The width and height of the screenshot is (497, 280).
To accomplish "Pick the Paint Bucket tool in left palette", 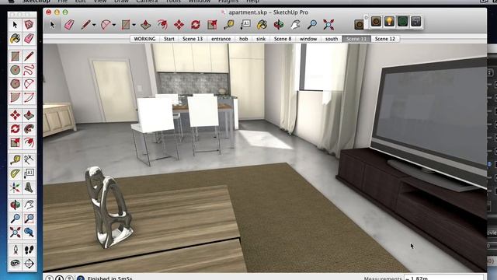I will tap(15, 38).
